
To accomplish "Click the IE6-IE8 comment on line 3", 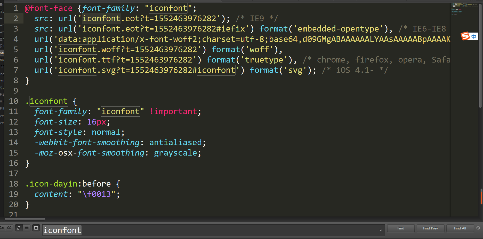I will tap(422, 29).
